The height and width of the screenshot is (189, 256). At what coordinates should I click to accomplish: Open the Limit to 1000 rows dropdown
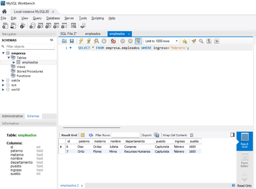click(161, 41)
